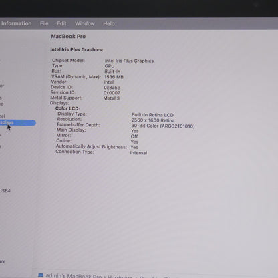Image resolution: width=278 pixels, height=278 pixels.
Task: Click the Internal connection type value
Action: click(138, 153)
